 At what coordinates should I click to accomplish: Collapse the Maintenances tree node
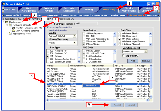coord(3,22)
